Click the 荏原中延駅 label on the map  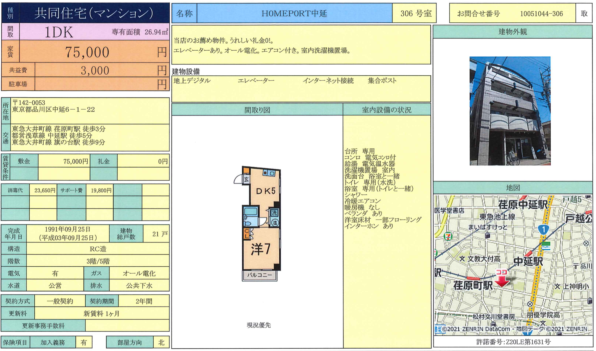tap(523, 204)
